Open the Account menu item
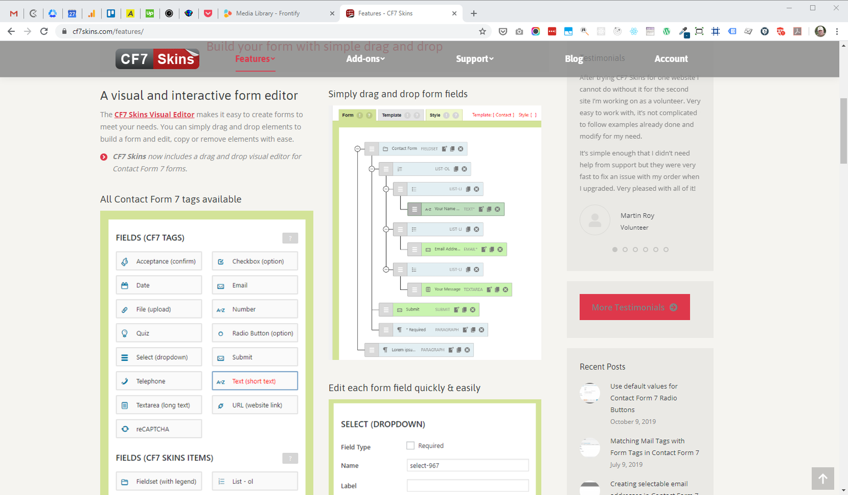This screenshot has width=848, height=495. [x=671, y=59]
